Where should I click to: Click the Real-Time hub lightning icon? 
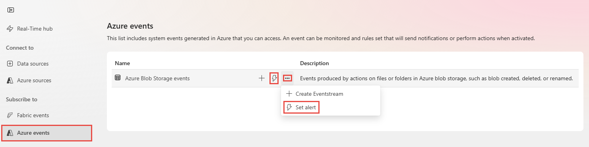[x=10, y=29]
